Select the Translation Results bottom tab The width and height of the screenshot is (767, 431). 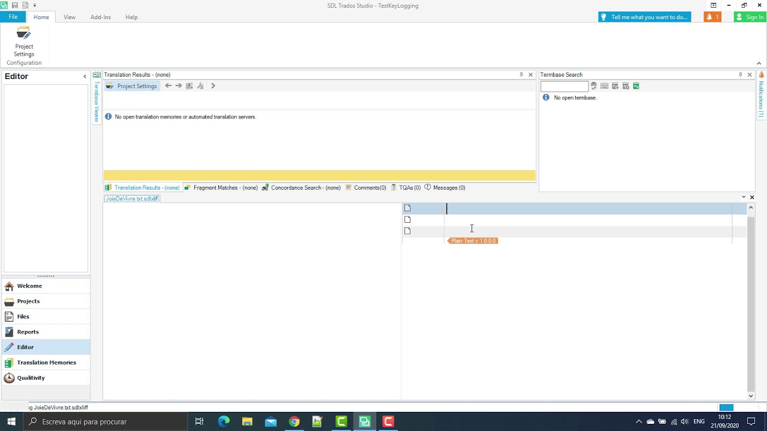point(142,187)
